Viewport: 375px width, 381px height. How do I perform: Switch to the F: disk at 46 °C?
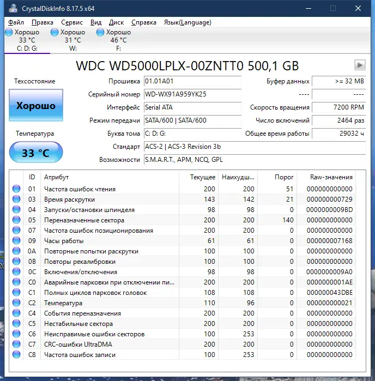118,40
